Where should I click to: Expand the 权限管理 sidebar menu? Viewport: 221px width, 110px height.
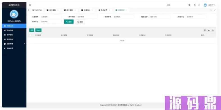tap(14, 44)
